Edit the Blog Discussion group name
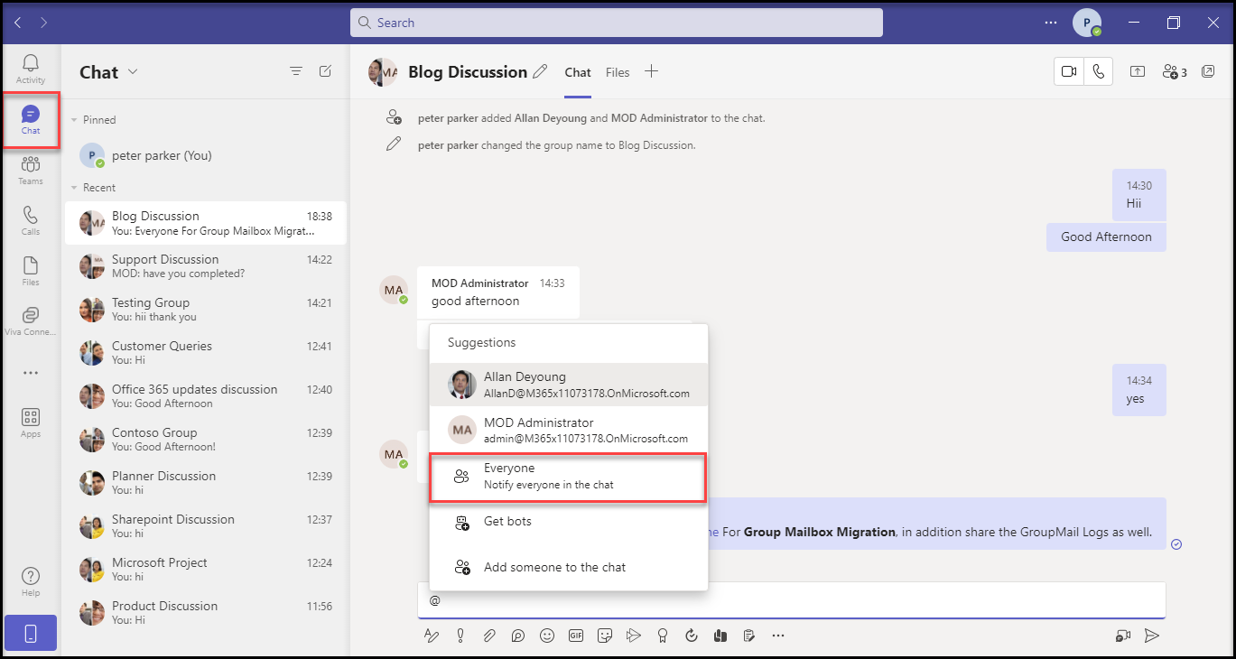The width and height of the screenshot is (1236, 659). click(x=540, y=72)
